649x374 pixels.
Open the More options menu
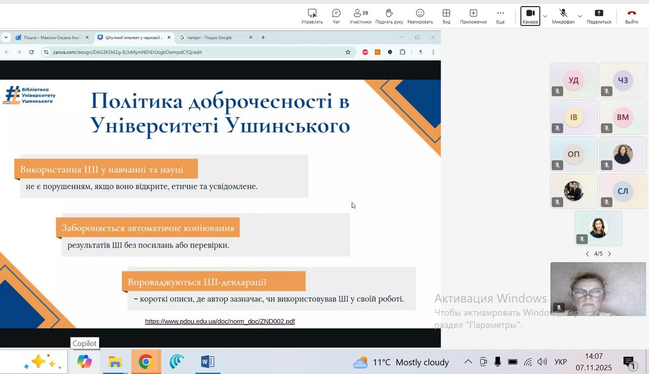(x=500, y=16)
